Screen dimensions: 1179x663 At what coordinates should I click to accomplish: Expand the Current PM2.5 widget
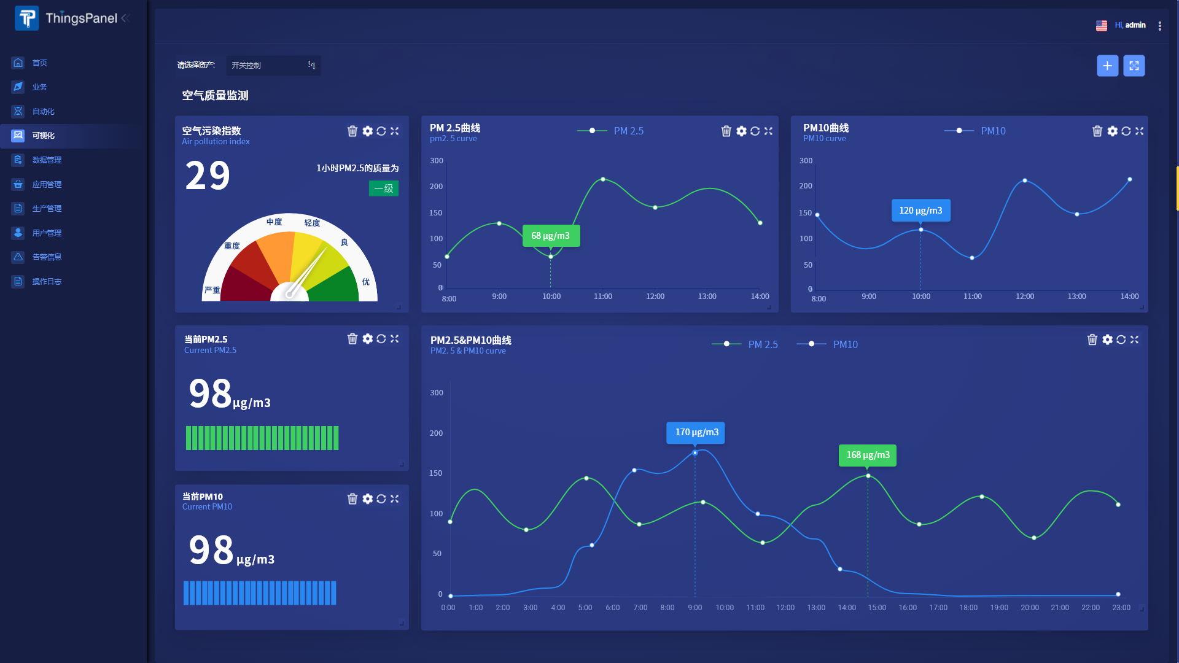(x=395, y=338)
